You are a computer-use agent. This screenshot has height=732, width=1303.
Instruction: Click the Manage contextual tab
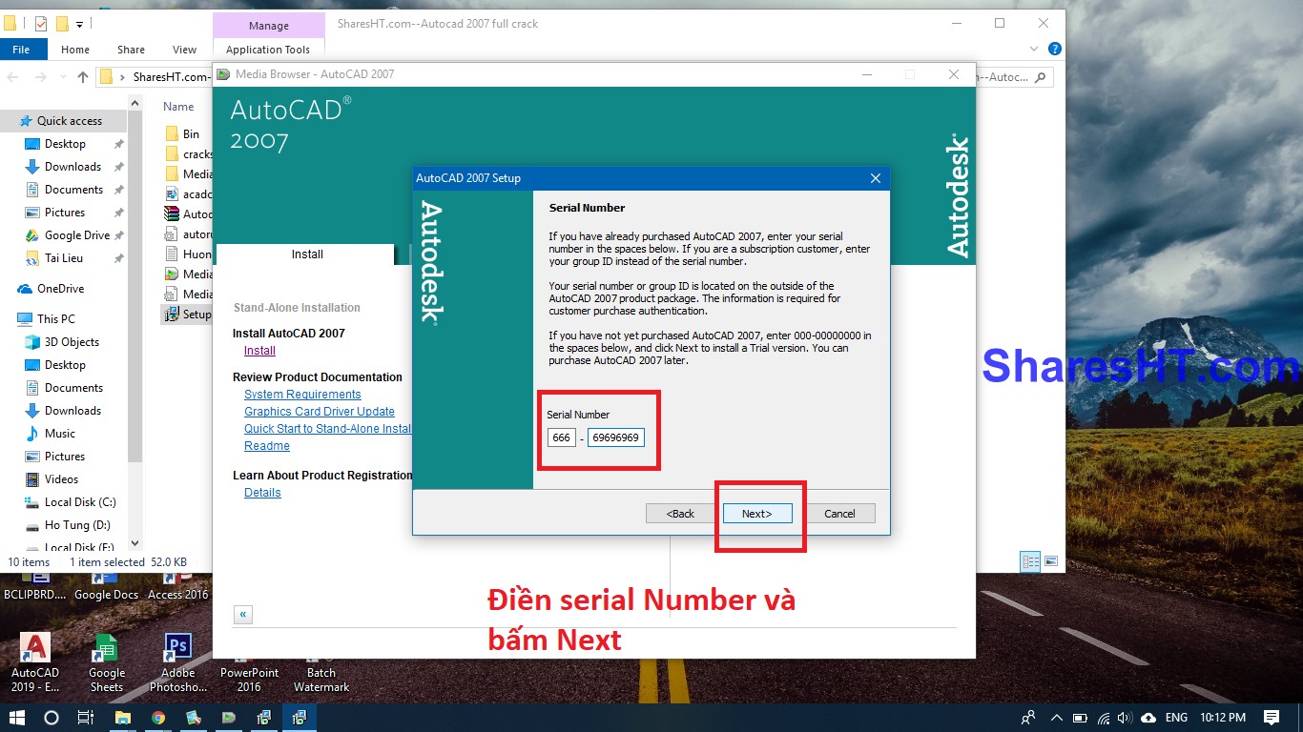coord(268,26)
